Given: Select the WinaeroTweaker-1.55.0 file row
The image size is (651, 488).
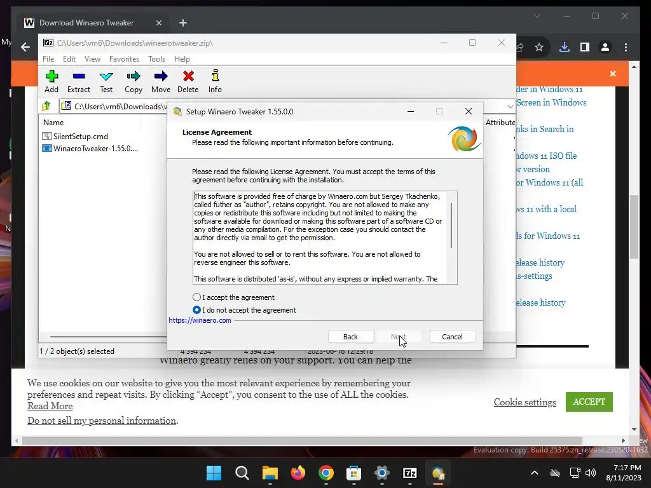Looking at the screenshot, I should pos(90,148).
